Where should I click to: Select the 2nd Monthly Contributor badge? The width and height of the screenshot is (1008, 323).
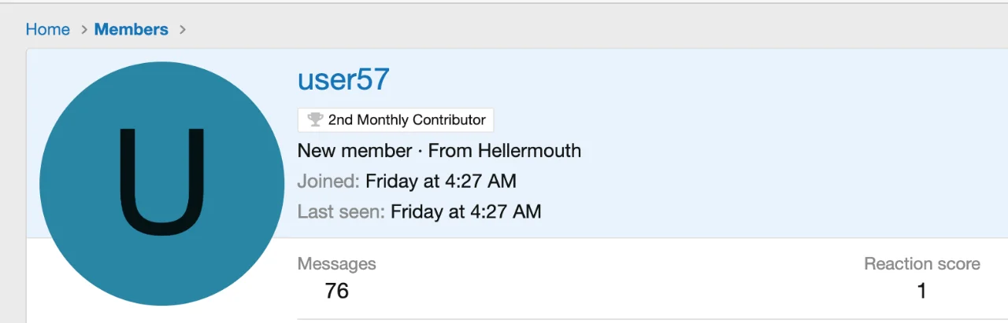(x=396, y=120)
